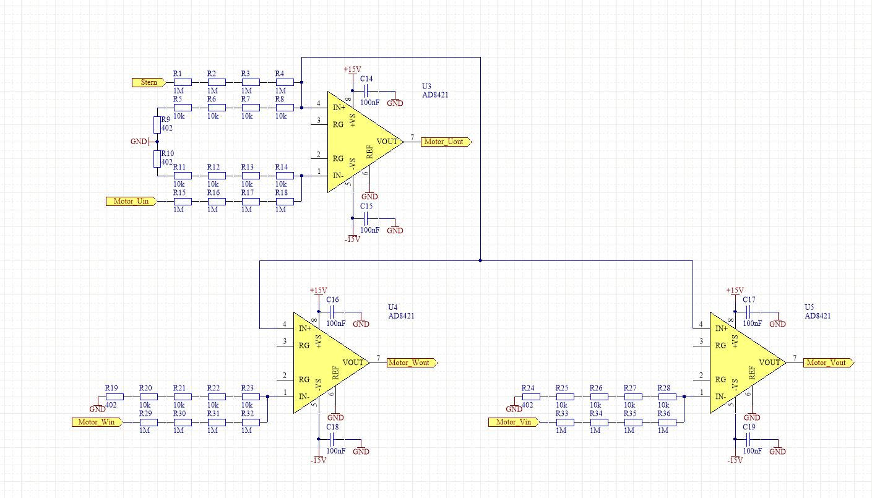Select resistor R32 symbol
Image resolution: width=872 pixels, height=498 pixels.
pos(251,423)
